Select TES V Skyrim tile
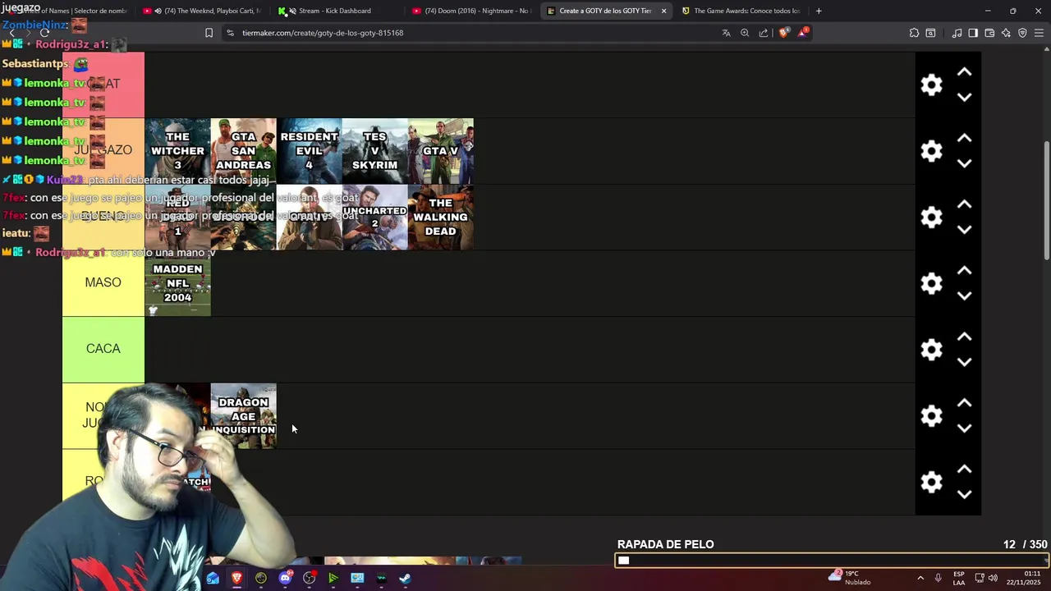This screenshot has width=1051, height=591. [x=374, y=151]
